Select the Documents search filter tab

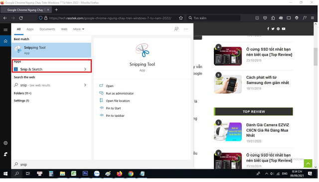pos(47,29)
